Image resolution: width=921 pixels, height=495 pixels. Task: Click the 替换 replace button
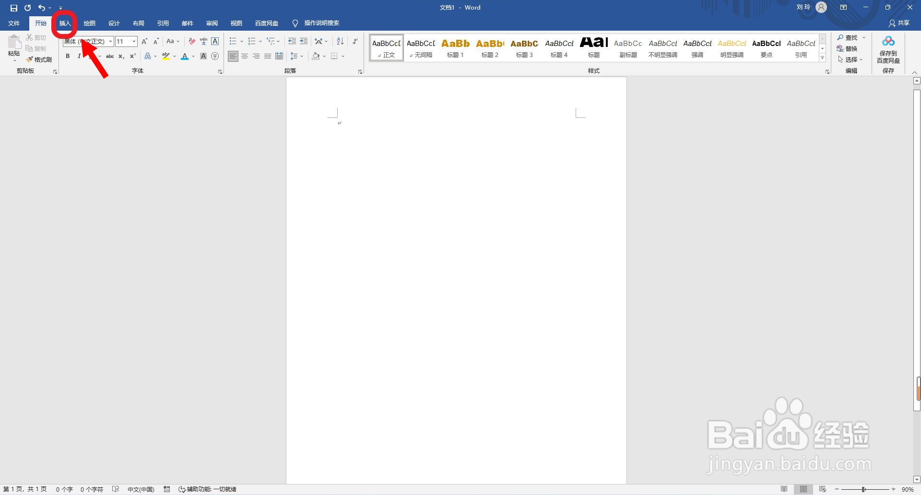click(847, 48)
